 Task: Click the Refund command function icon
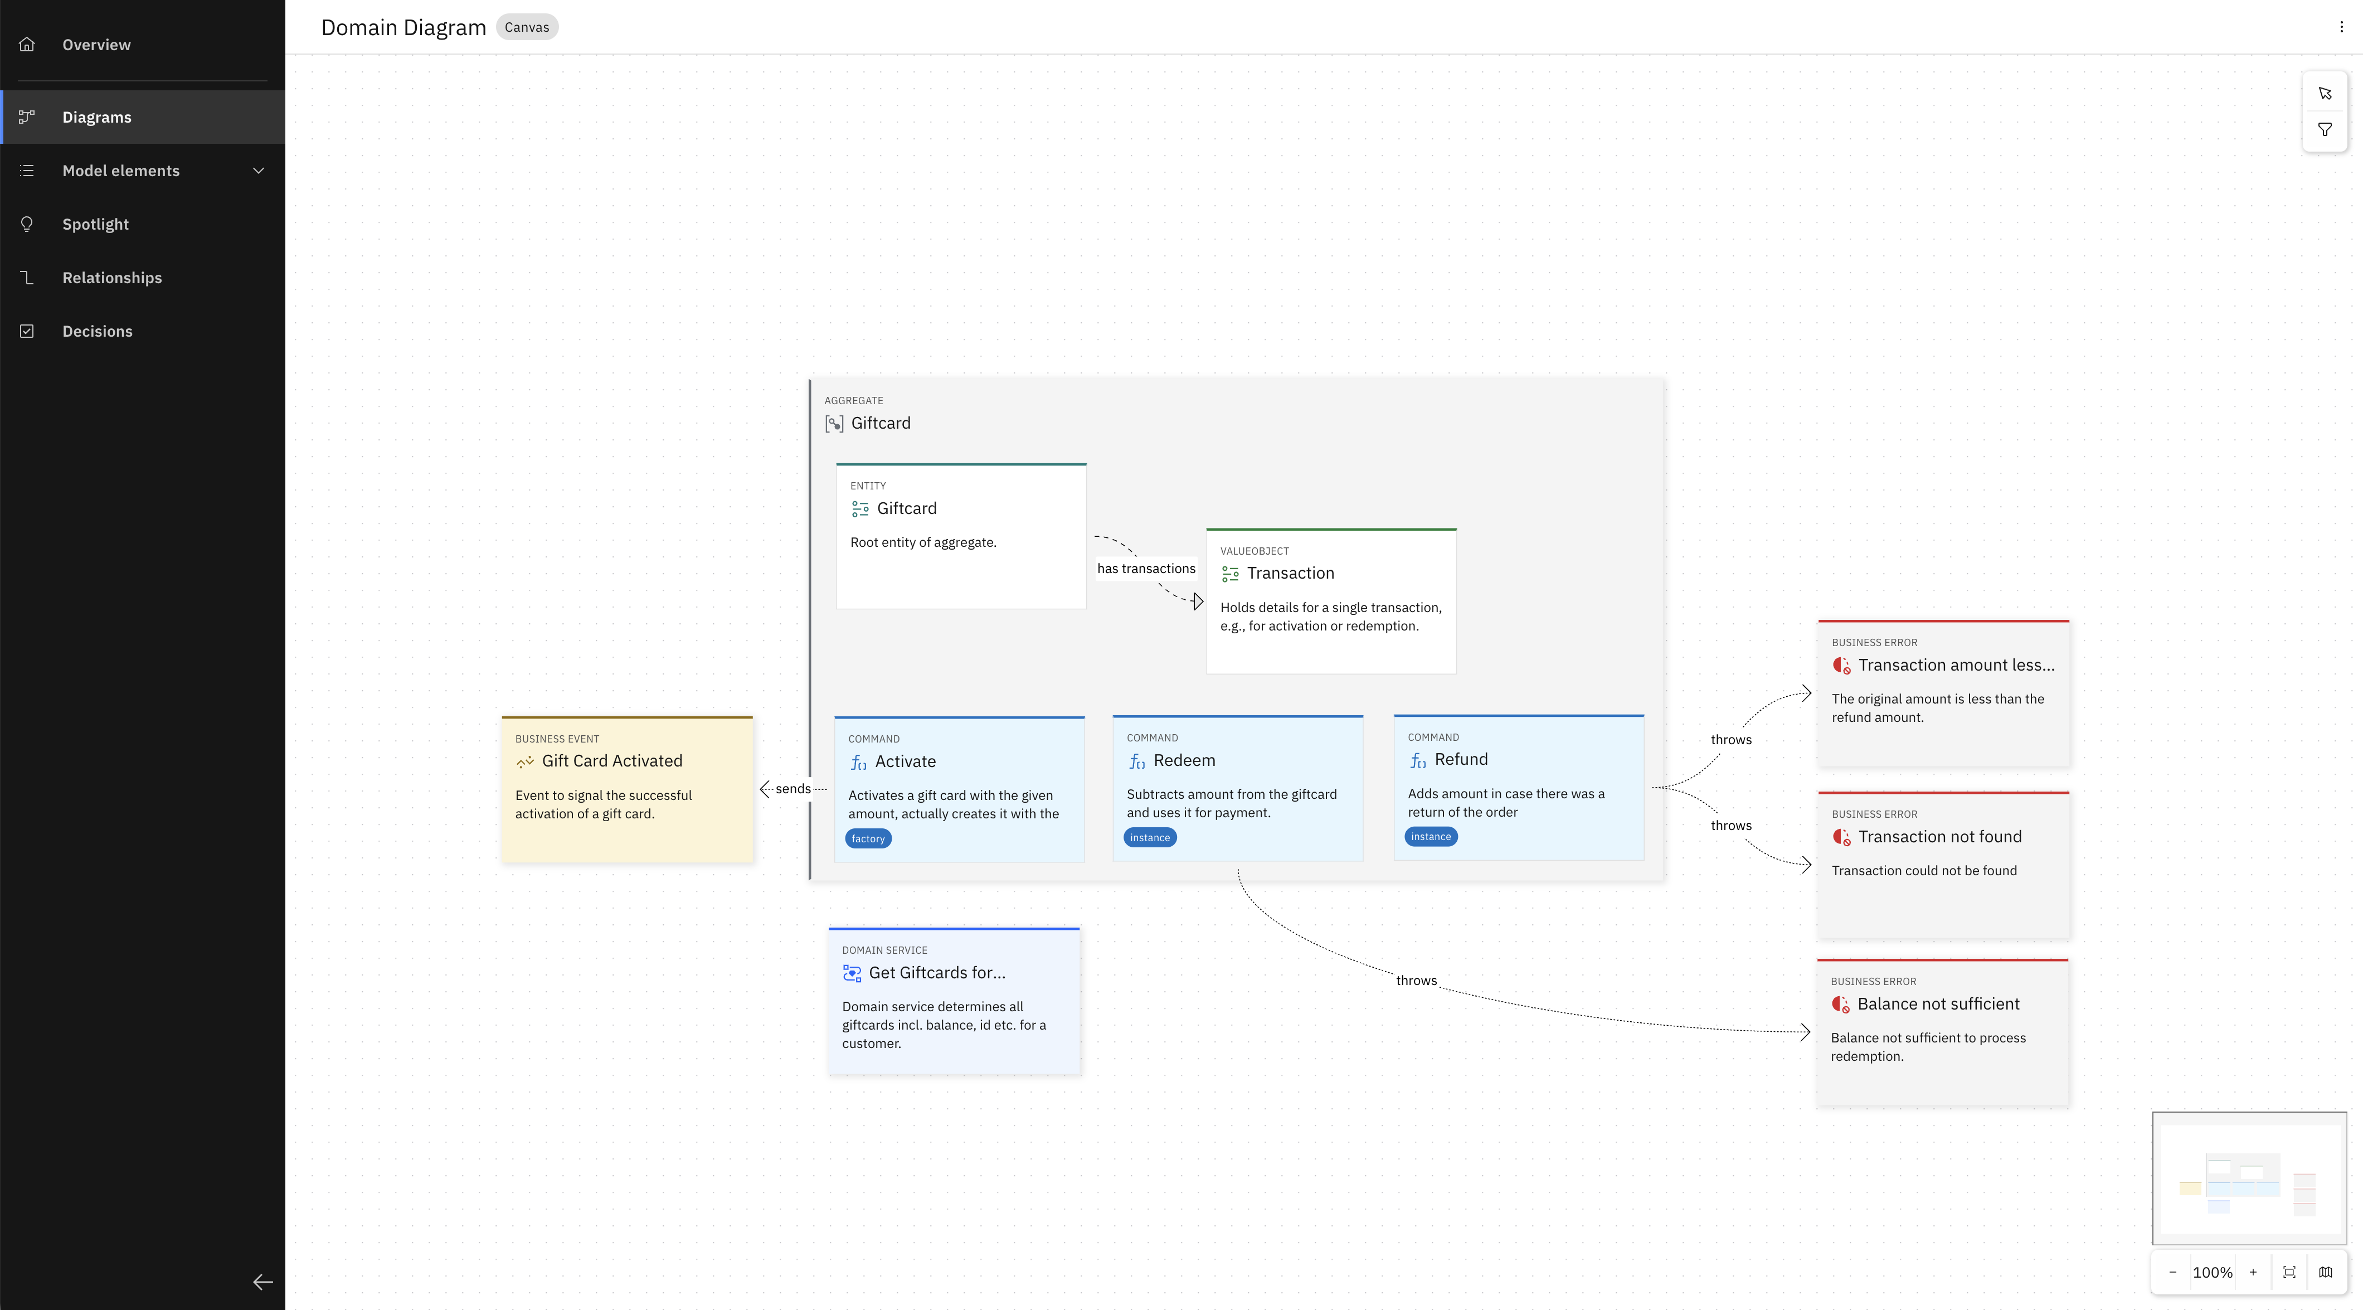click(x=1418, y=760)
